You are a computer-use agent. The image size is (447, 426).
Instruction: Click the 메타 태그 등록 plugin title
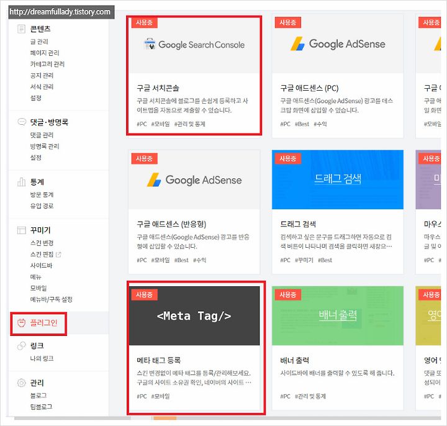pyautogui.click(x=159, y=360)
